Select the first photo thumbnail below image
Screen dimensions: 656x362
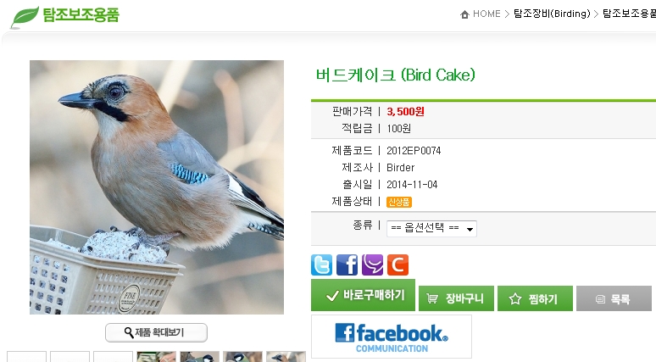pos(156,357)
